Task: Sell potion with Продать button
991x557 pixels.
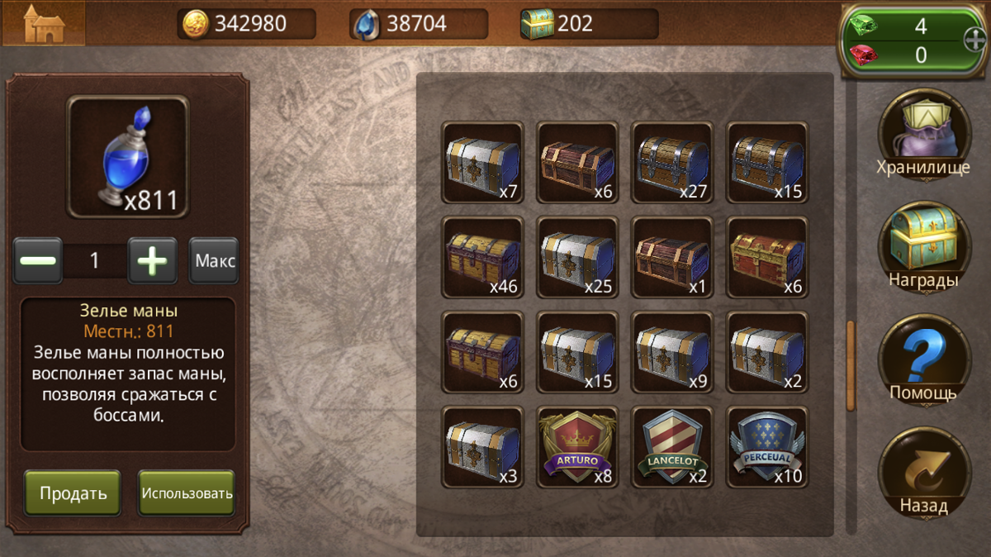Action: coord(72,493)
